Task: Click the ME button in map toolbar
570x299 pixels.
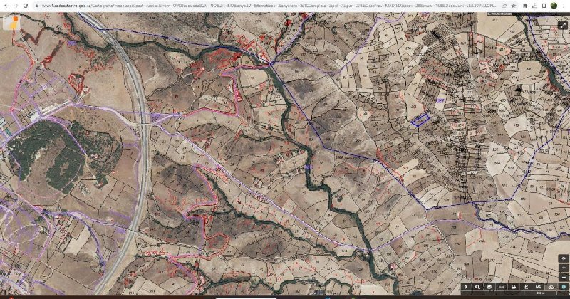Action: click(x=538, y=287)
